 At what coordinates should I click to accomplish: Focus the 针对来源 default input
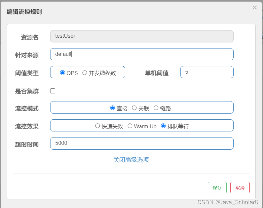[142, 54]
